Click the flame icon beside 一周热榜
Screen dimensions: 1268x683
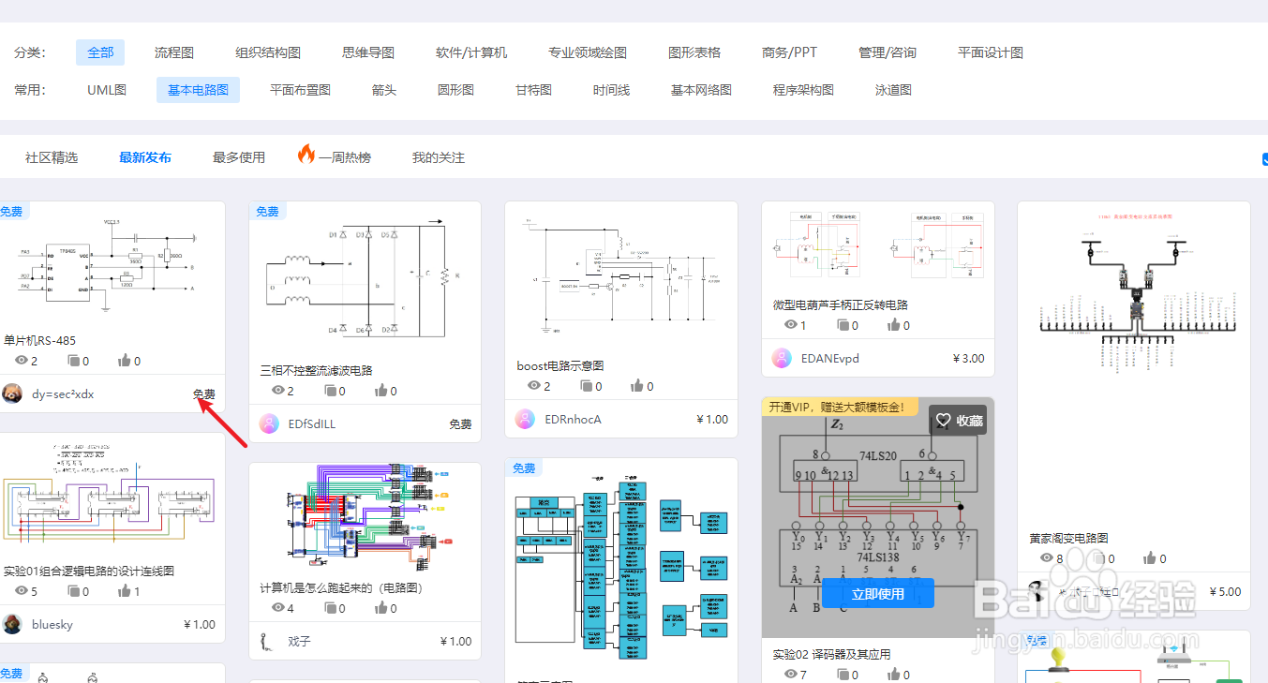(x=308, y=156)
